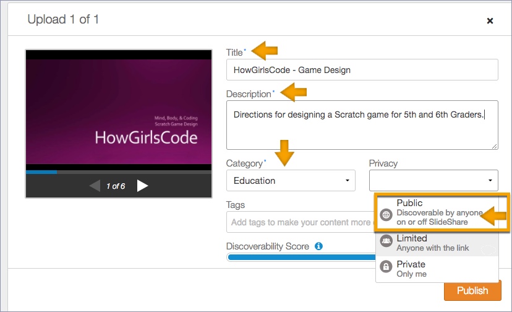
Task: Close the Upload dialog with X
Action: (x=490, y=20)
